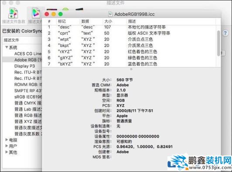
Task: Select SMPTE RP 431 profile
Action: click(x=28, y=91)
